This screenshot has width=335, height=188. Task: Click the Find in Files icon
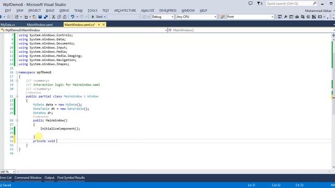[222, 17]
